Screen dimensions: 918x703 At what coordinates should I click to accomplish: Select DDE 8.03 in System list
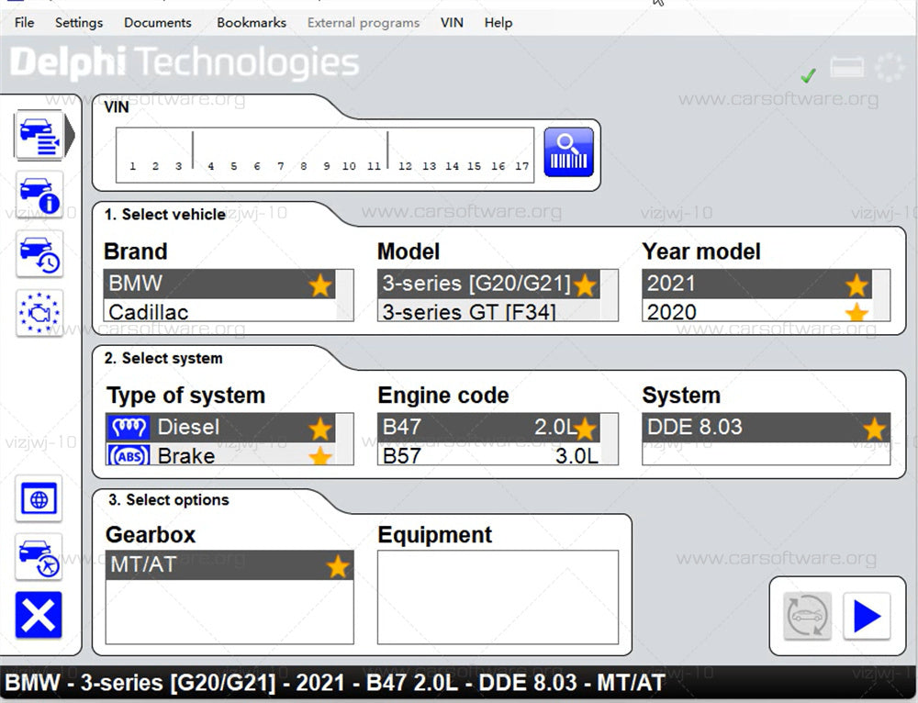(766, 428)
